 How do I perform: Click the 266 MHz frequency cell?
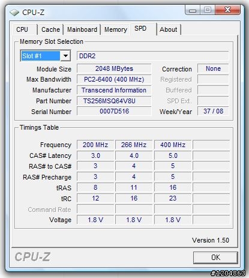(134, 145)
